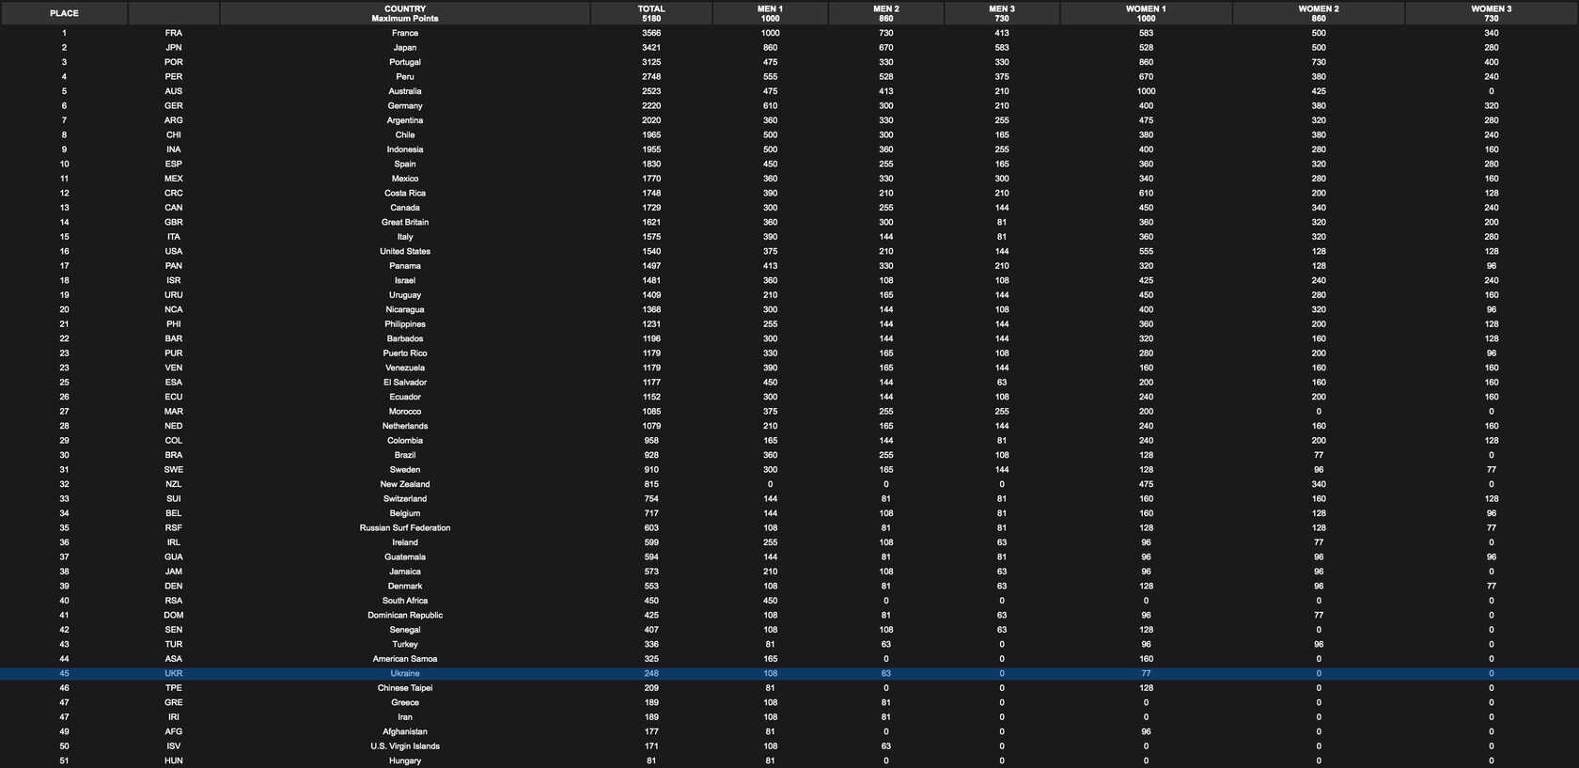This screenshot has height=768, width=1579.
Task: Click the MEN 1 column header
Action: [770, 13]
